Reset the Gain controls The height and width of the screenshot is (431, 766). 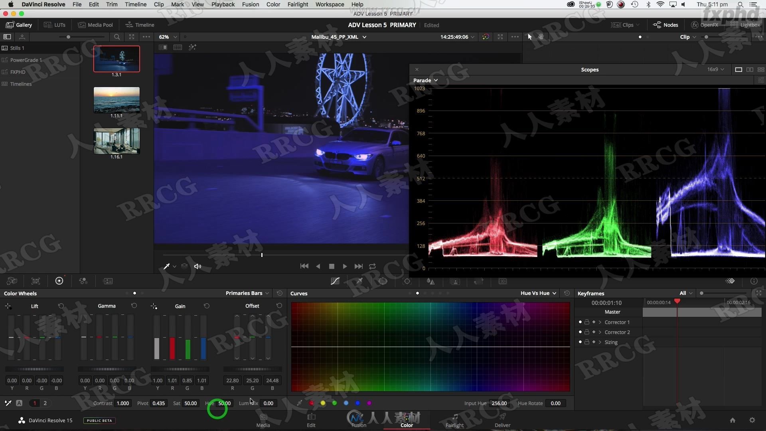coord(207,306)
